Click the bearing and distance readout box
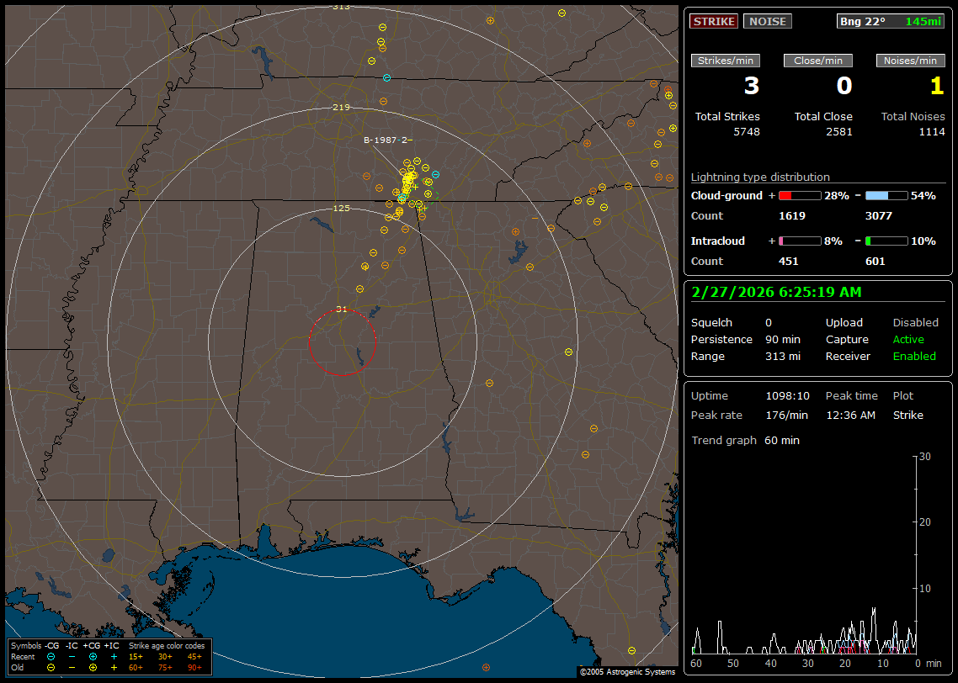The height and width of the screenshot is (683, 958). click(x=891, y=22)
